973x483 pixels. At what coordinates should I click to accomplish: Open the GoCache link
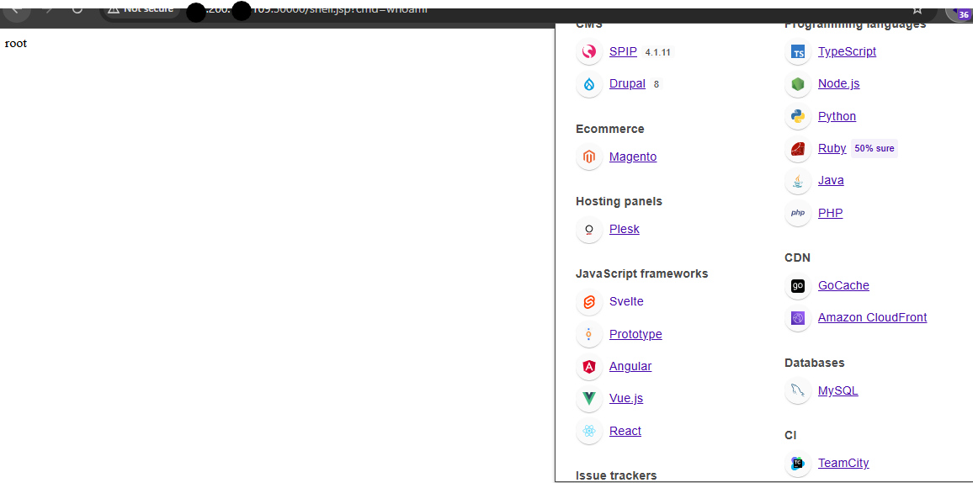(843, 285)
